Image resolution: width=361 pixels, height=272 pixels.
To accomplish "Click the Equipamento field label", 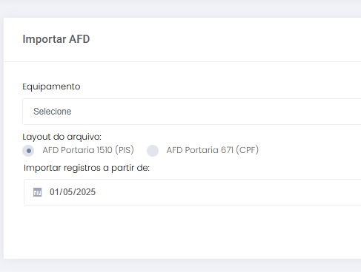I will click(51, 86).
